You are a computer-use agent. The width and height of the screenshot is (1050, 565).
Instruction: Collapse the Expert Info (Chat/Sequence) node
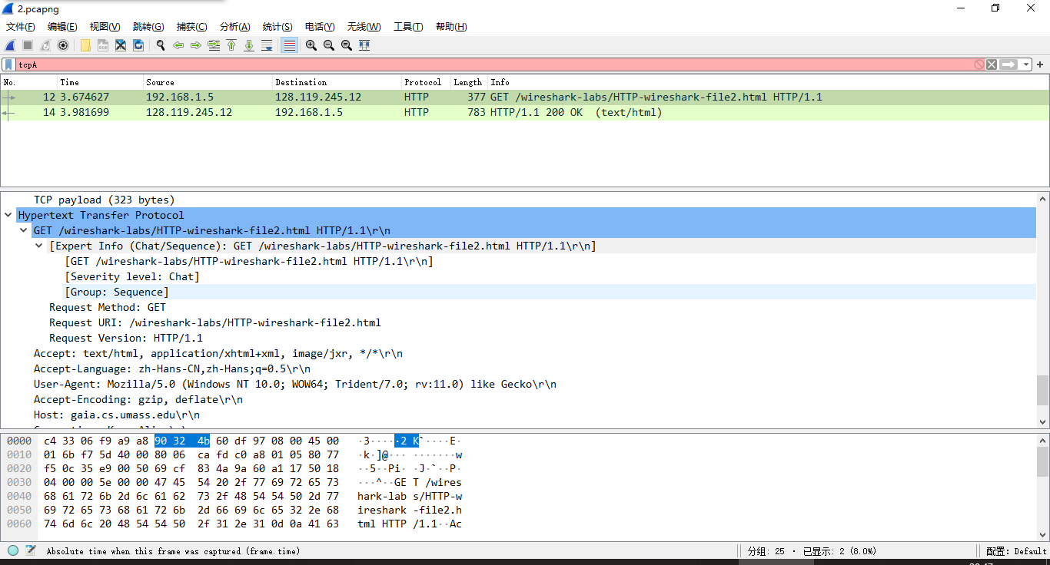[39, 246]
